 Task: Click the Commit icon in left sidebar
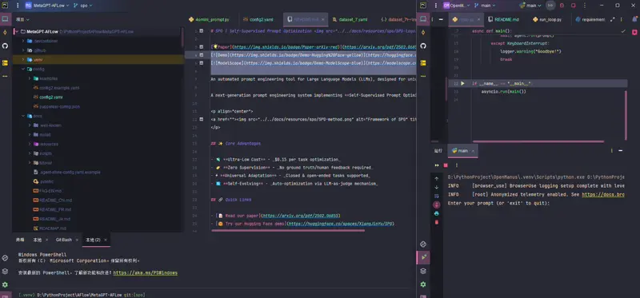pos(5,32)
